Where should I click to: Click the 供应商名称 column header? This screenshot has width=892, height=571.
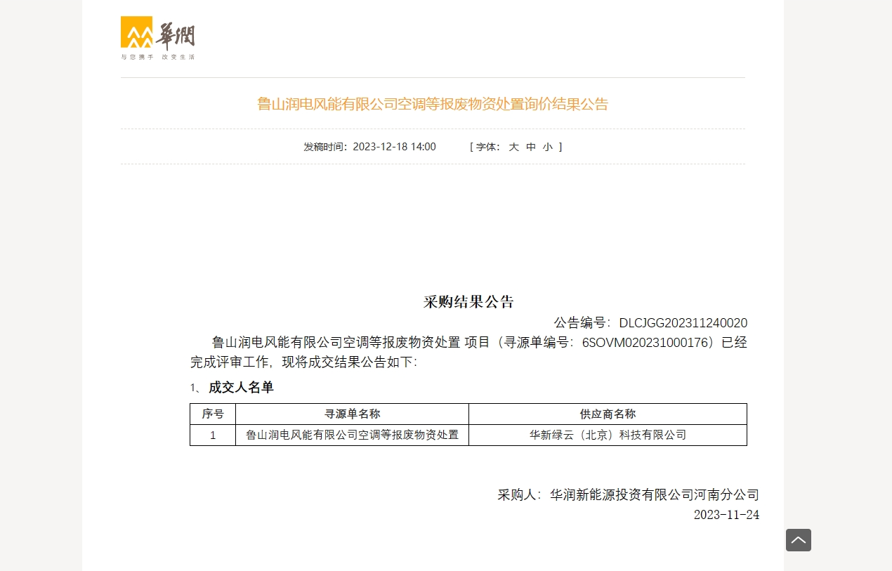608,414
